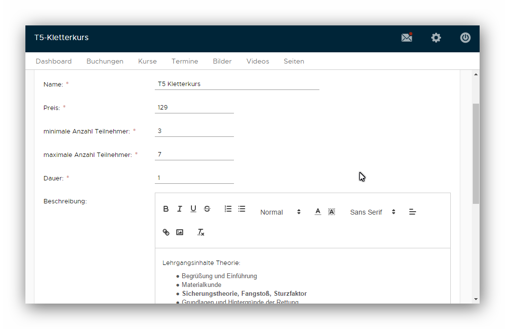Insert a bulleted list
Screen dimensions: 505x329
tap(242, 209)
